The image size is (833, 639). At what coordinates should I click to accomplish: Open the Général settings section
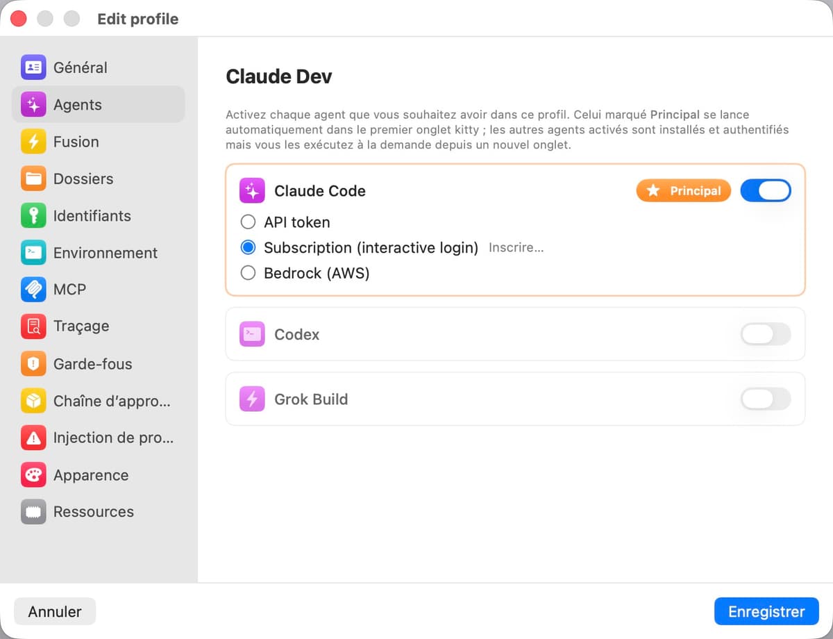pyautogui.click(x=99, y=67)
